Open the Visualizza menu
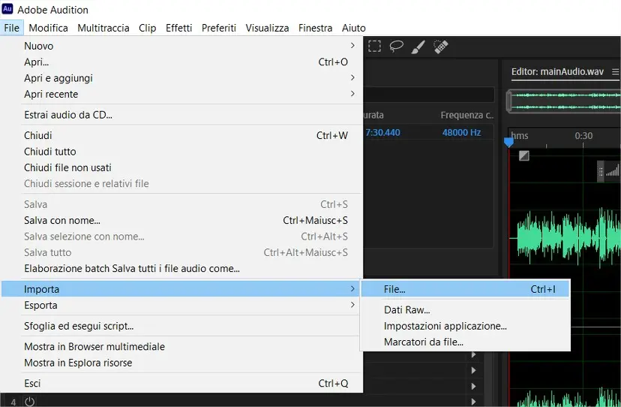 267,28
